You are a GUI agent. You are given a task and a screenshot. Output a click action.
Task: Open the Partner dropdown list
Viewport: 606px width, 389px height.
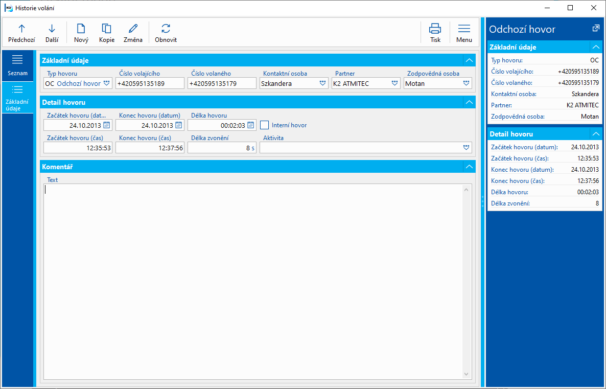pyautogui.click(x=394, y=83)
